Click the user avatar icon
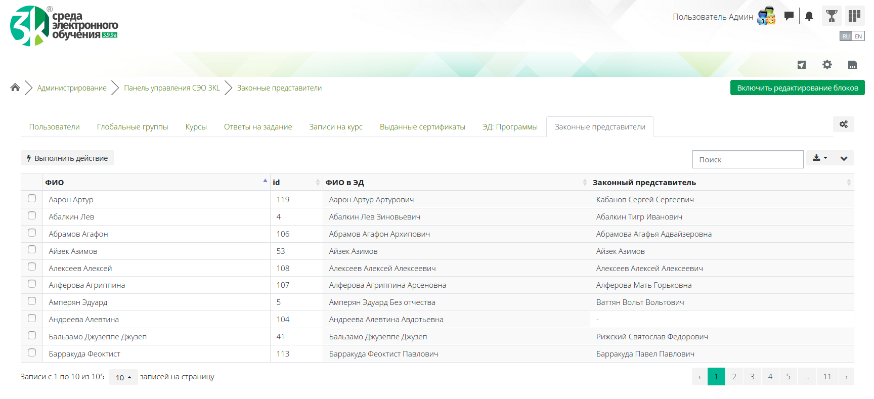The height and width of the screenshot is (399, 874). tap(766, 16)
